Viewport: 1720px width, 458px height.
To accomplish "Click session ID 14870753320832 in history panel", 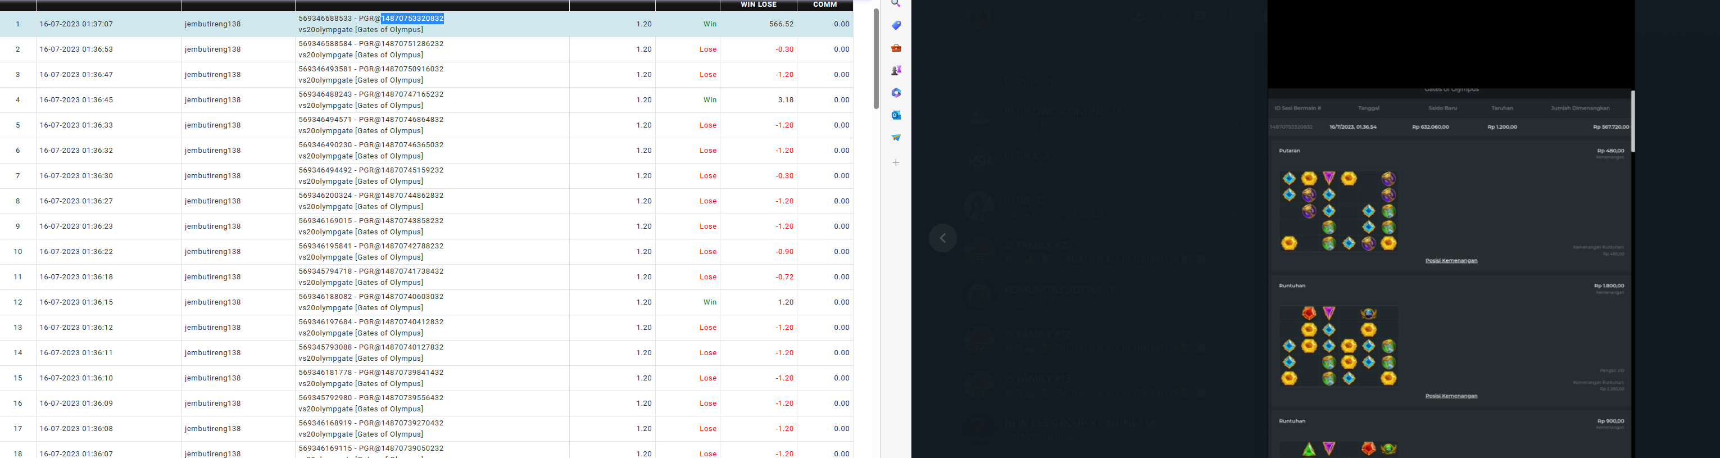I will tap(1291, 127).
